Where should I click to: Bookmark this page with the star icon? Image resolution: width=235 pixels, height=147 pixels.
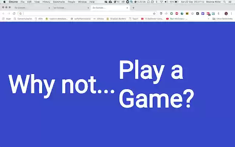[154, 14]
